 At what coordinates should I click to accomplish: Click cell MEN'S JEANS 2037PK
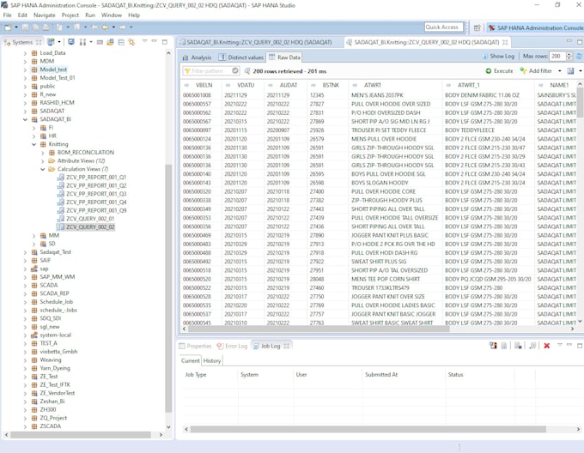click(377, 95)
